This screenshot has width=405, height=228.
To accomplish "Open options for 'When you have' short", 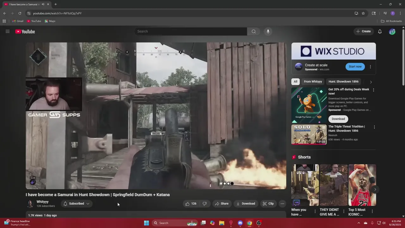I will coord(315,211).
